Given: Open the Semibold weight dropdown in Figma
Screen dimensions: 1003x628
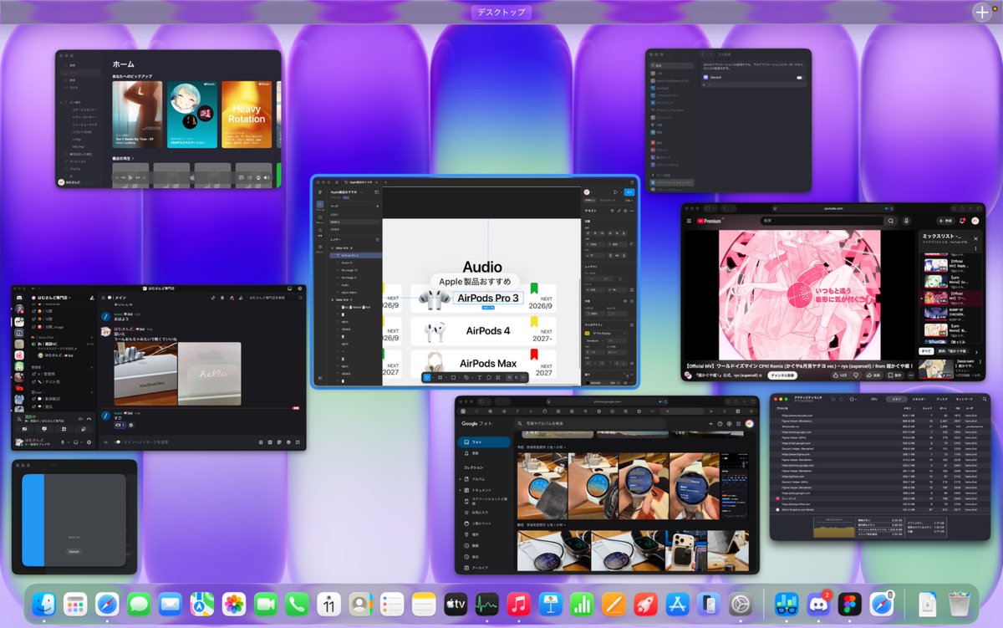Looking at the screenshot, I should 594,340.
